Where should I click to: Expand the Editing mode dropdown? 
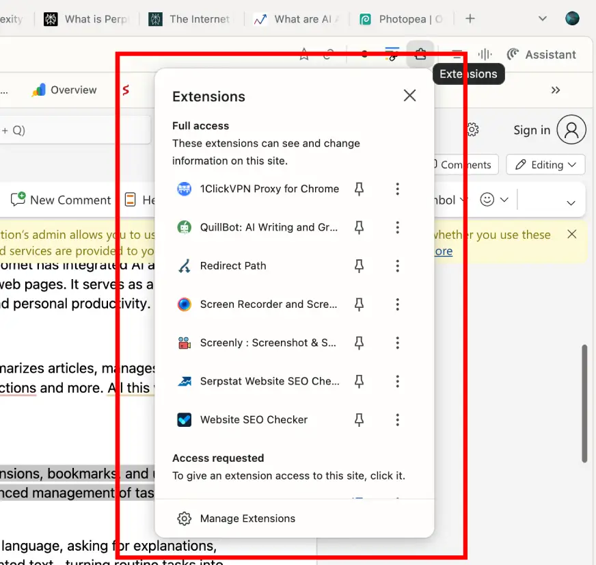click(546, 165)
